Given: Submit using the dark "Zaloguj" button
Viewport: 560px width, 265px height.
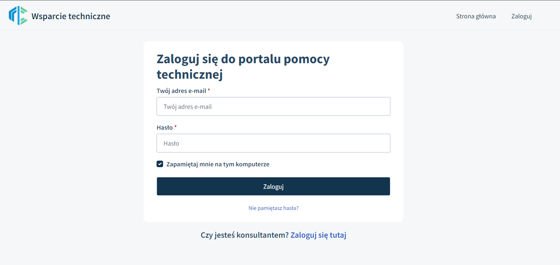Looking at the screenshot, I should 273,186.
